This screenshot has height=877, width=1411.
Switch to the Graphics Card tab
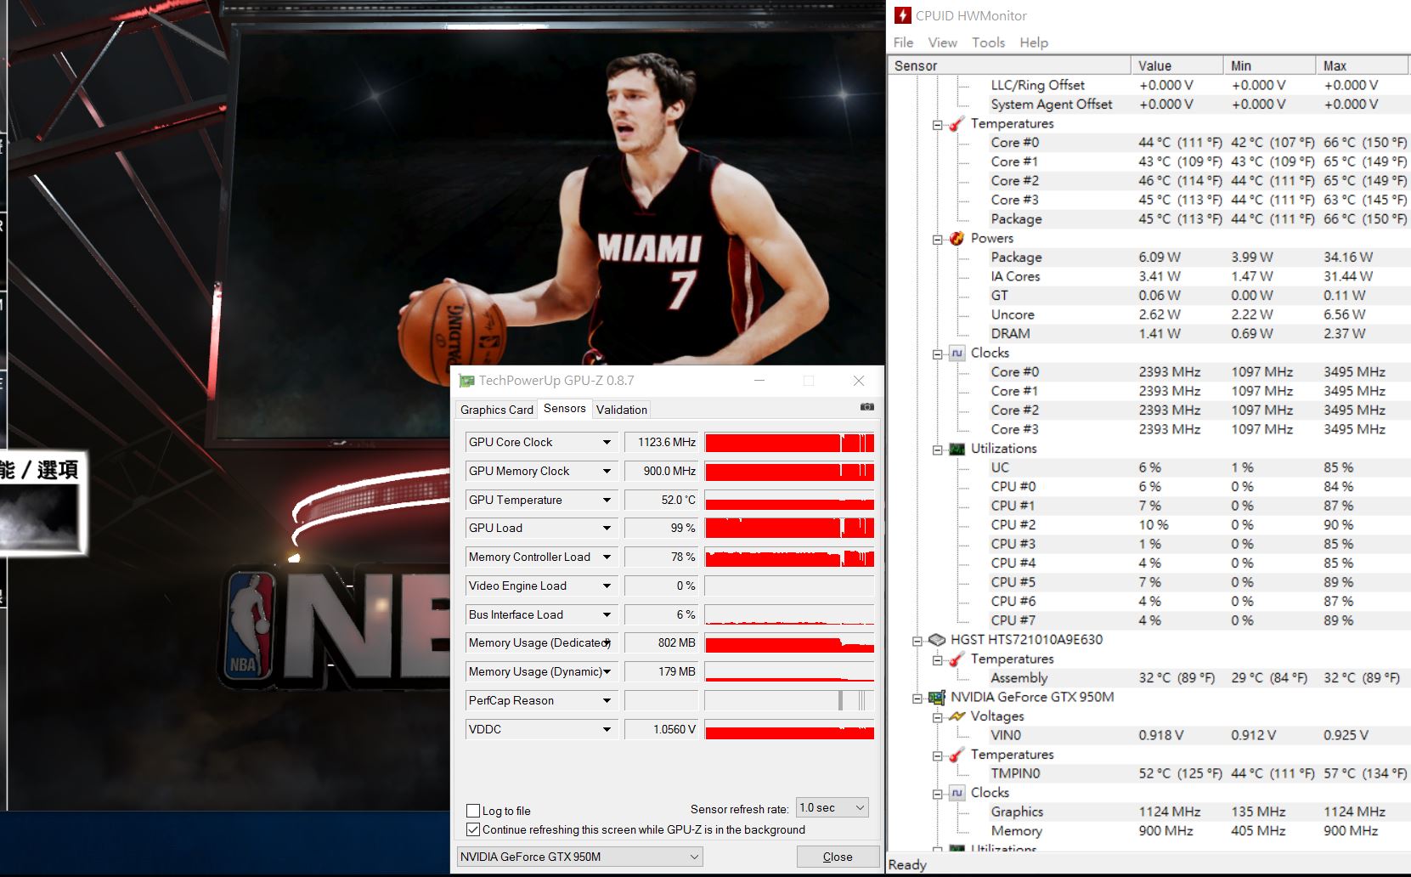coord(497,410)
